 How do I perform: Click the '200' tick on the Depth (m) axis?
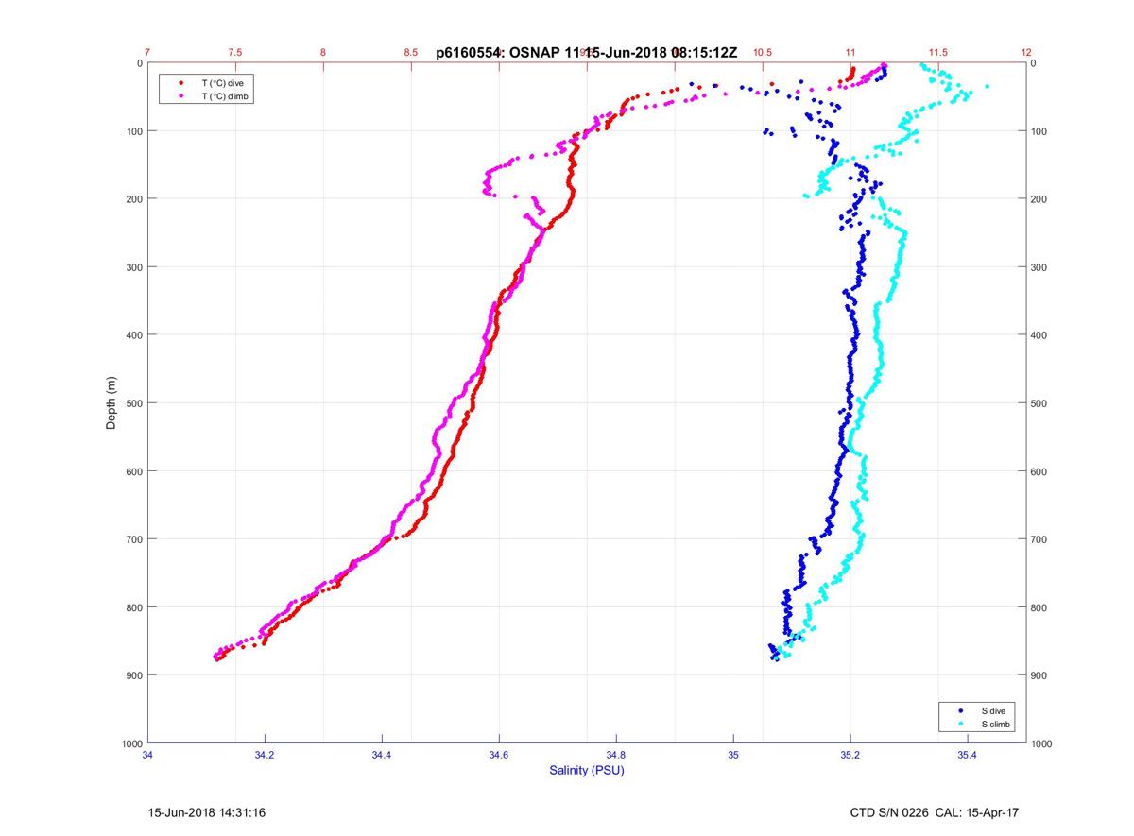click(133, 199)
